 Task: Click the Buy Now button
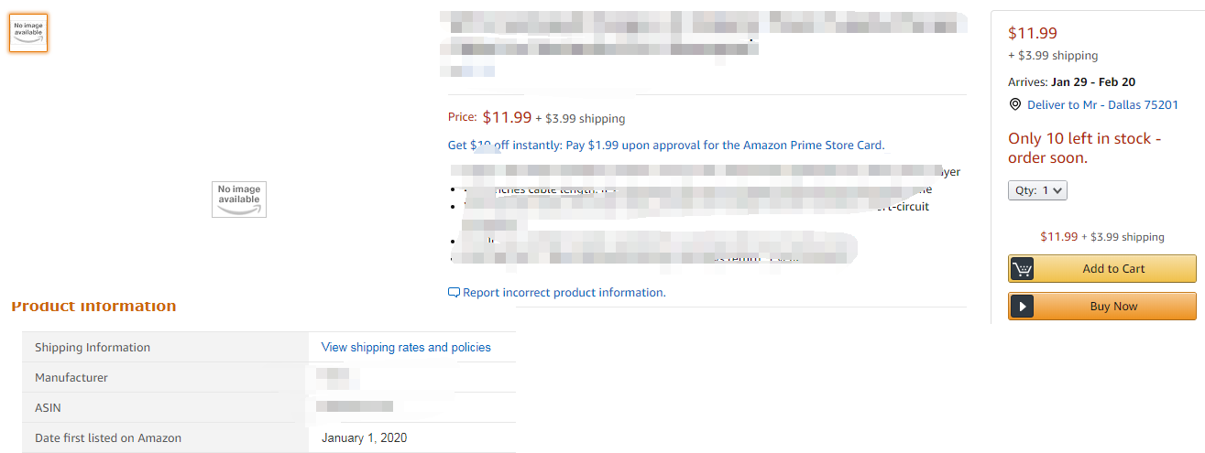point(1102,307)
